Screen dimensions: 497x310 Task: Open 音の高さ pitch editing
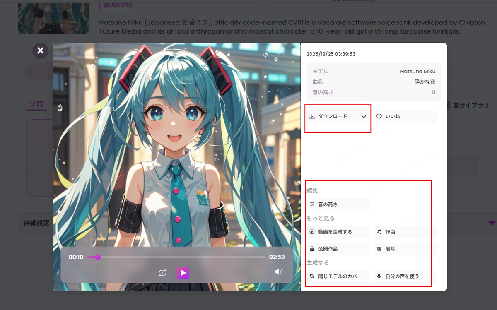point(338,204)
